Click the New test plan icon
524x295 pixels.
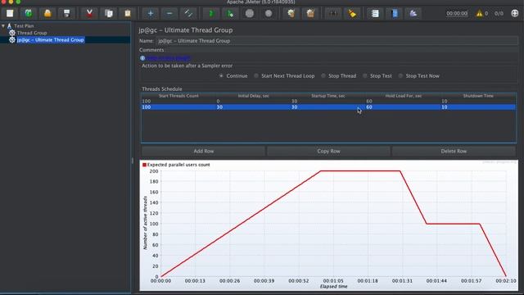(10, 13)
